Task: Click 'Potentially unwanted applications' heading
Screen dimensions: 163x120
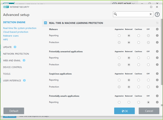Action: (66, 51)
